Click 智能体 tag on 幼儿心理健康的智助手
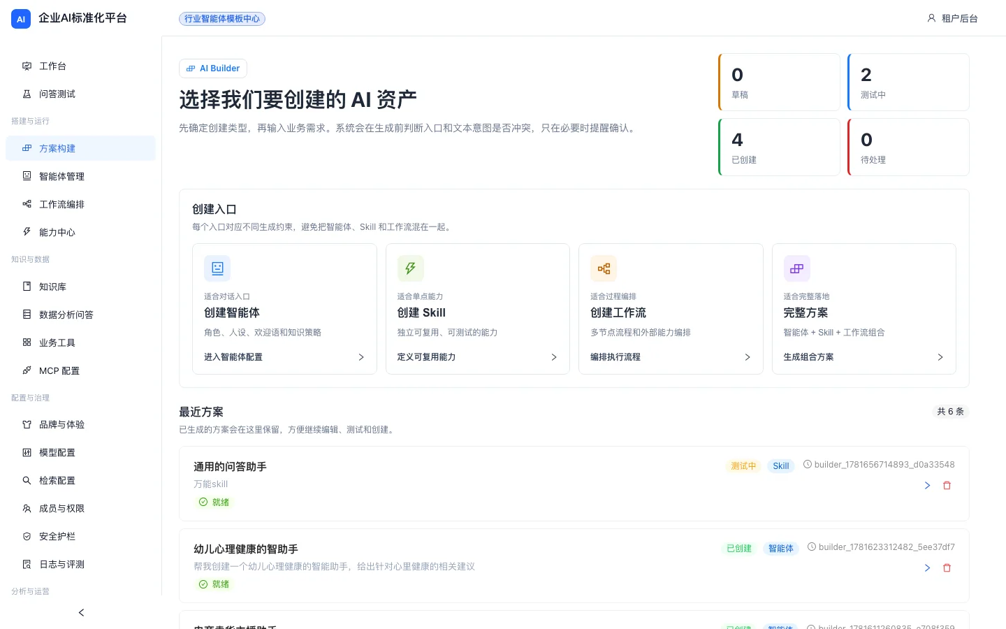The height and width of the screenshot is (629, 1006). coord(781,549)
